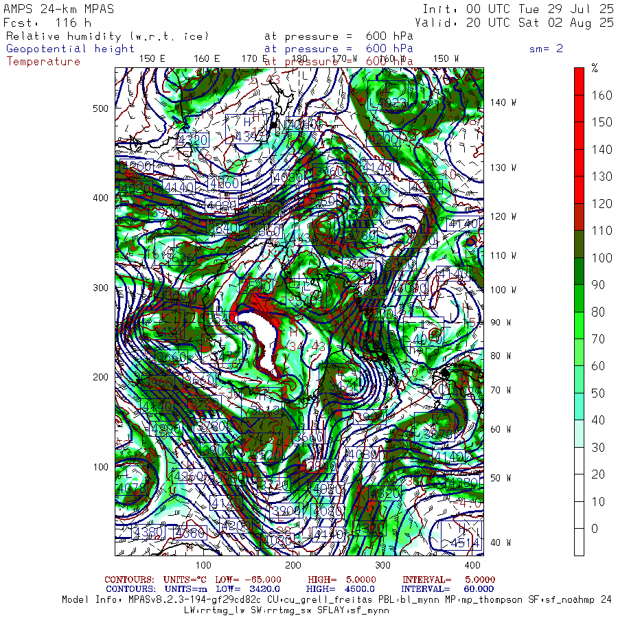Screen dimensions: 618x618
Task: Click the 'Fcst: 116 h' forecast hour text
Action: pyautogui.click(x=47, y=23)
